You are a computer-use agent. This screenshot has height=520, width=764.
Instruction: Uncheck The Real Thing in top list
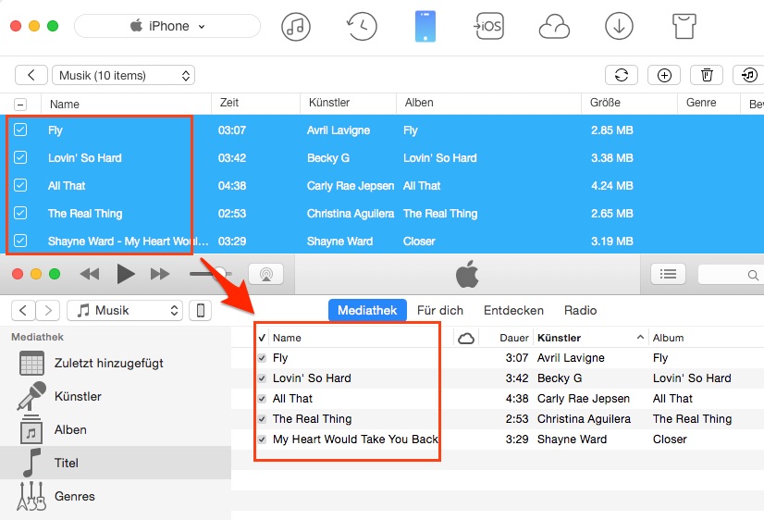(20, 213)
